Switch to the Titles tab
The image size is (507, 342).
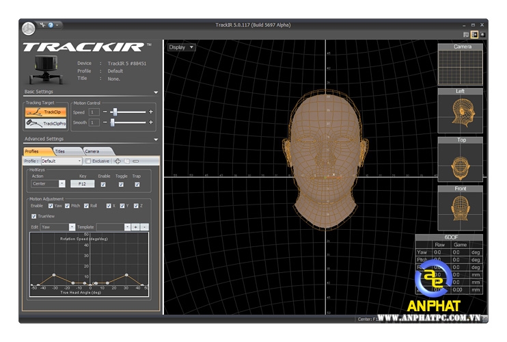click(66, 151)
